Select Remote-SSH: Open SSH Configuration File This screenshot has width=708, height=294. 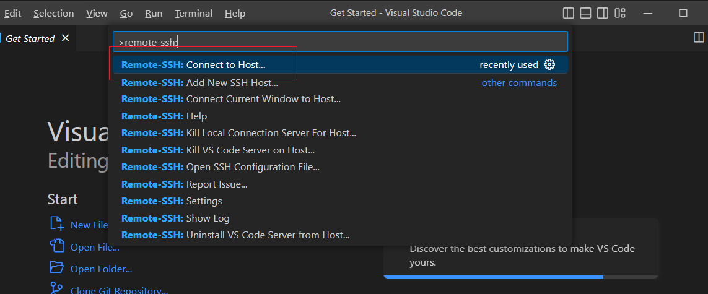[340, 167]
